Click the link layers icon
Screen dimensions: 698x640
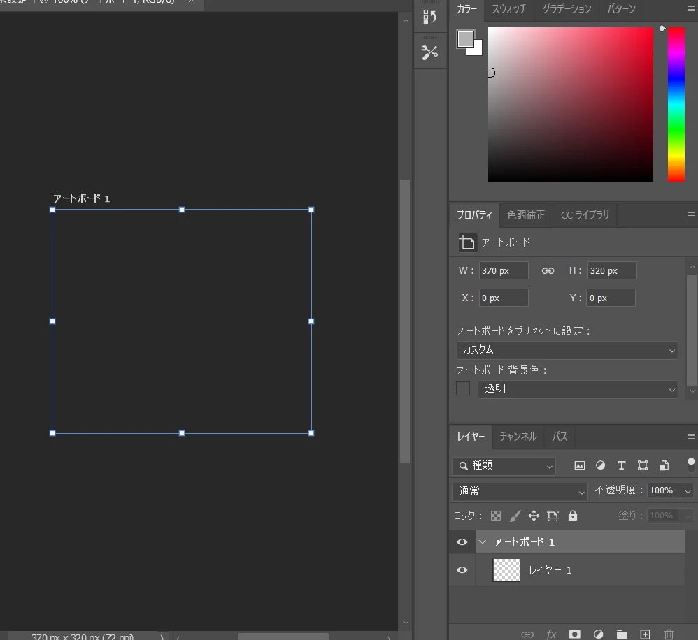[x=527, y=634]
